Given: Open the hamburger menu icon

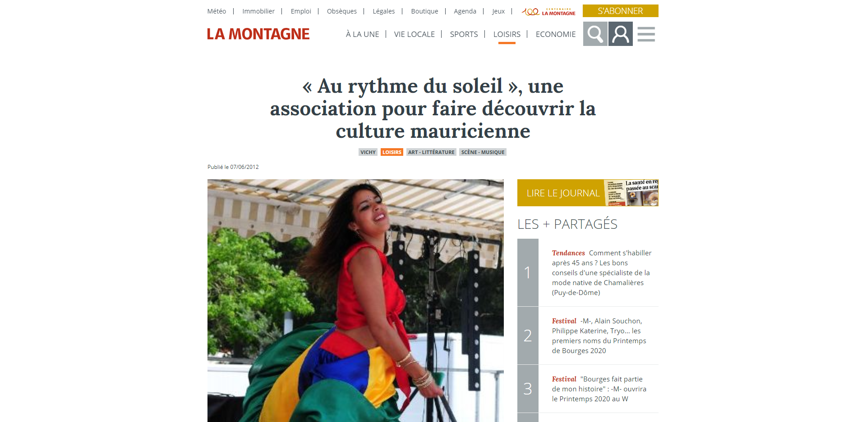Looking at the screenshot, I should [x=646, y=34].
